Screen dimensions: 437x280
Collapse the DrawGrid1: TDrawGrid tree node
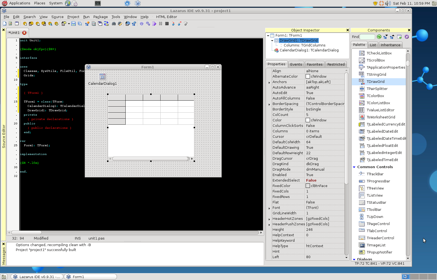[272, 40]
